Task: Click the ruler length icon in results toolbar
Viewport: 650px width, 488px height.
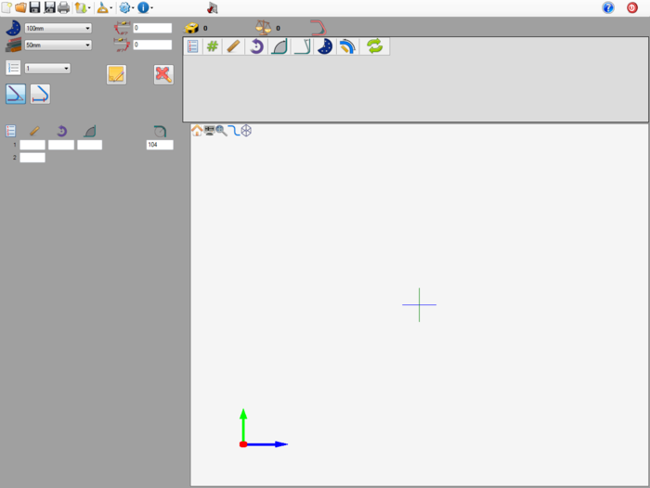Action: pos(234,46)
